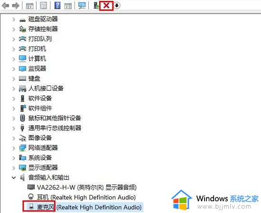Click the mouse icon beside 鼠标和其他指针设备
The image size is (261, 213).
[22, 118]
